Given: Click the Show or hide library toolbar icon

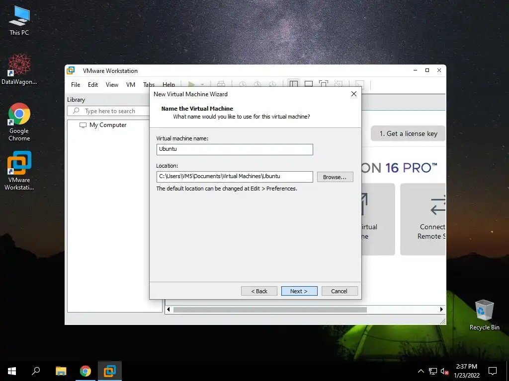Looking at the screenshot, I should pos(293,84).
